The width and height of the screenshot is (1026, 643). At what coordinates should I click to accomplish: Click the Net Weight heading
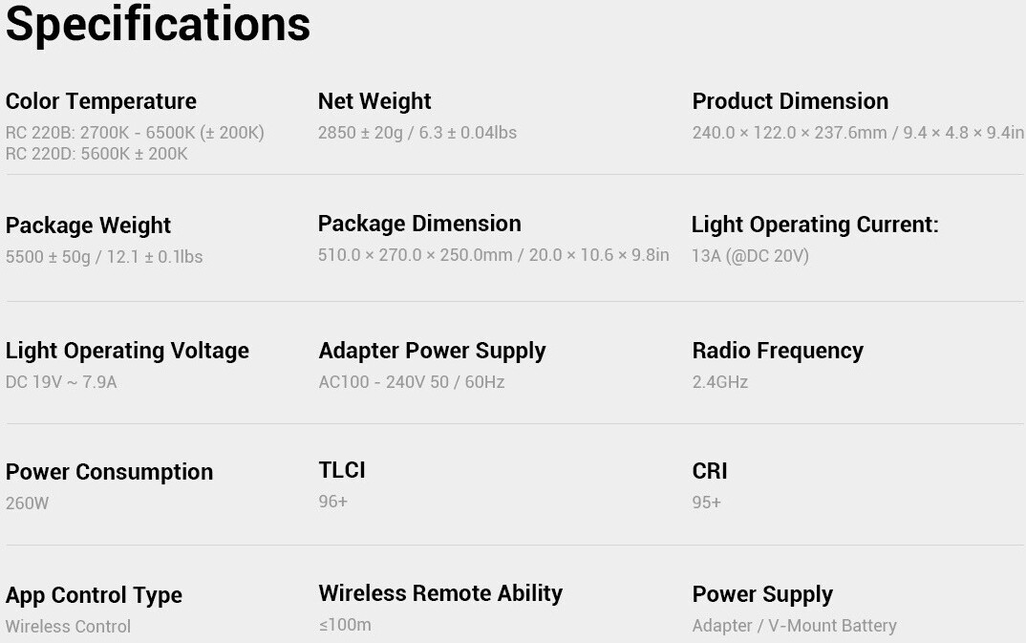(x=374, y=101)
